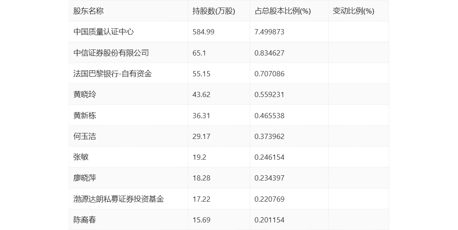458x230 pixels.
Task: Click shareholder 法国巴黎银行-自有资金
Action: [x=113, y=73]
